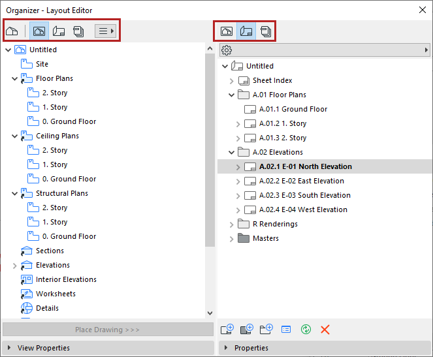Expand A.02.3 E-03 South Elevation layout

238,196
